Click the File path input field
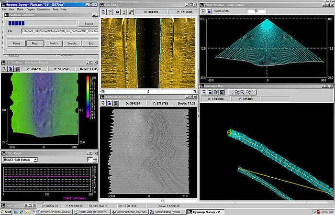 click(x=60, y=31)
